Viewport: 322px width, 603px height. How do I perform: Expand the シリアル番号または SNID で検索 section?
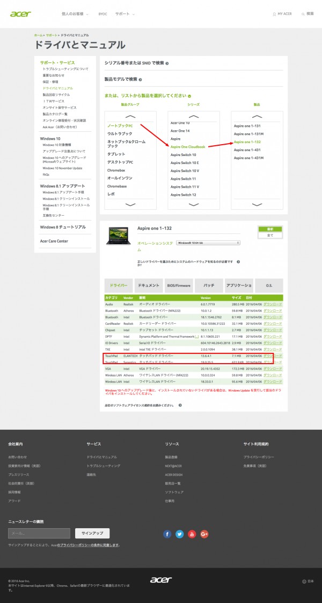pos(137,63)
